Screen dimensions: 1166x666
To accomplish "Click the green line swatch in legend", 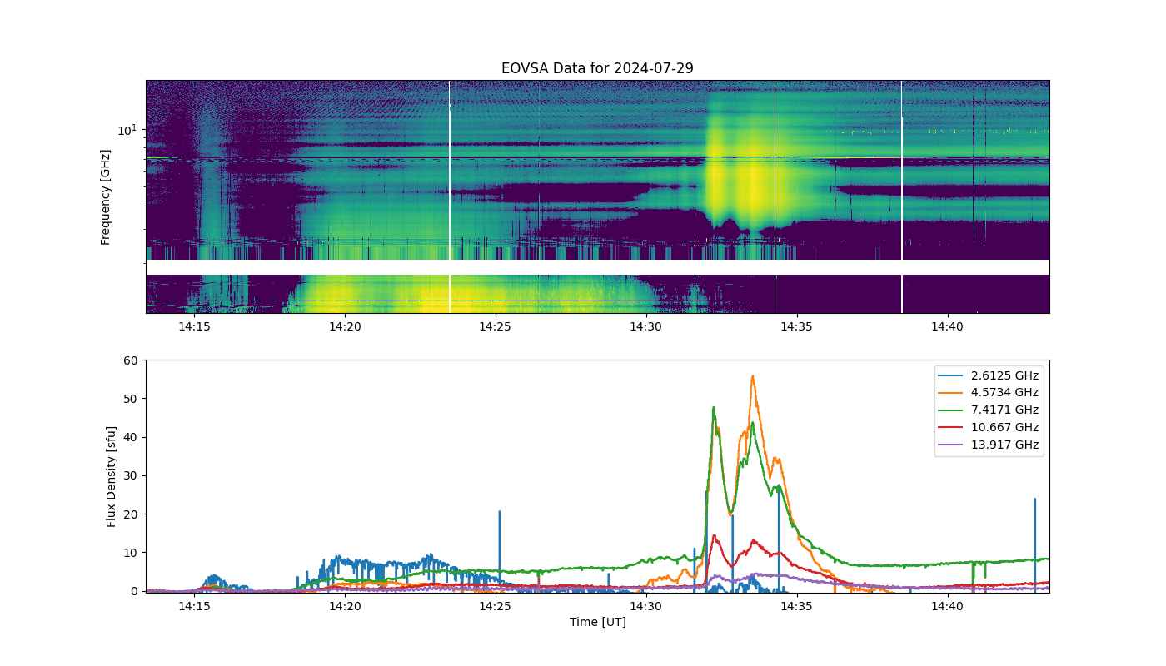I will click(949, 410).
